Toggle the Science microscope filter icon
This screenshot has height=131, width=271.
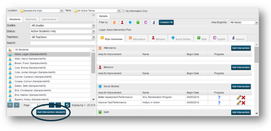click(153, 22)
